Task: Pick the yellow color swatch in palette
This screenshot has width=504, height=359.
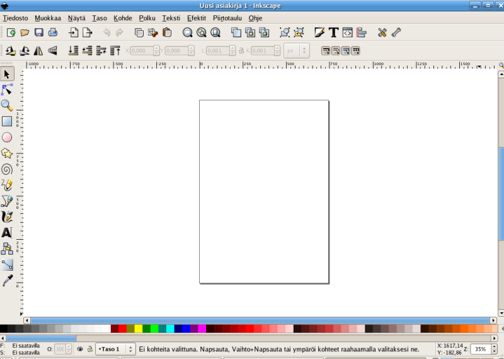Action: (x=139, y=329)
